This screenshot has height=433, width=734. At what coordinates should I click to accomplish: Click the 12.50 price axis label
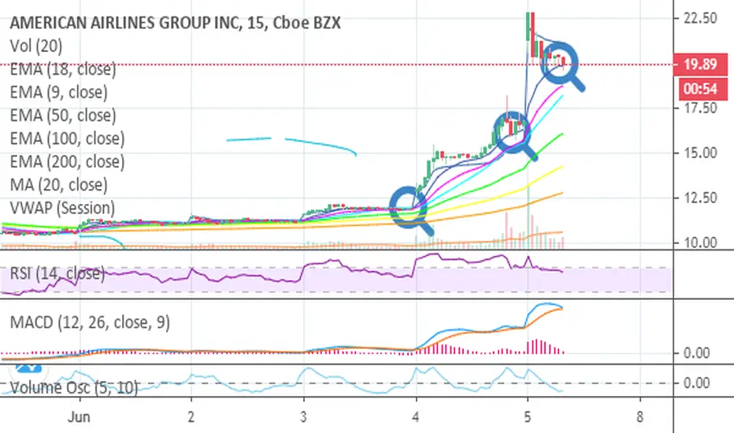tap(700, 198)
